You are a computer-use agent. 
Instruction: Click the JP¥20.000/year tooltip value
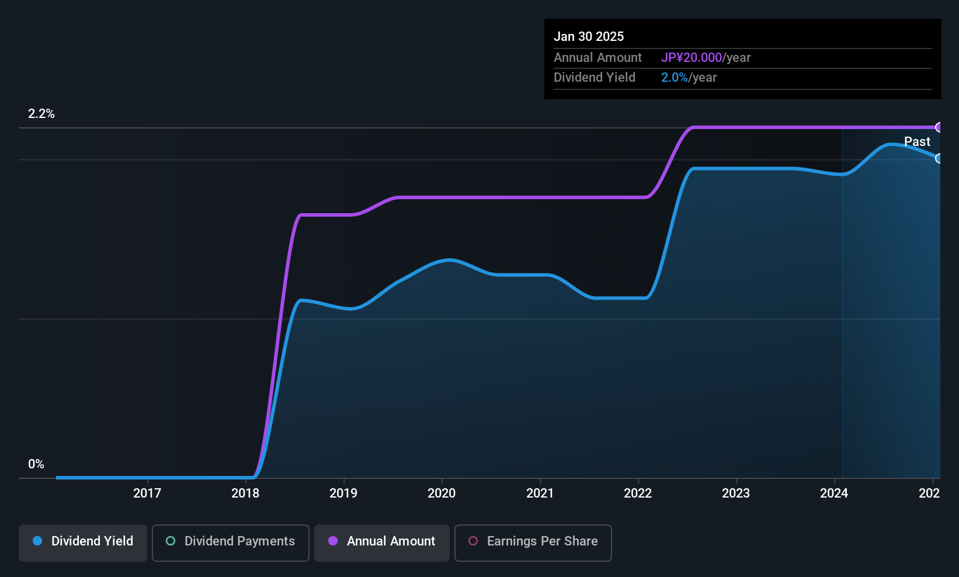pos(706,58)
